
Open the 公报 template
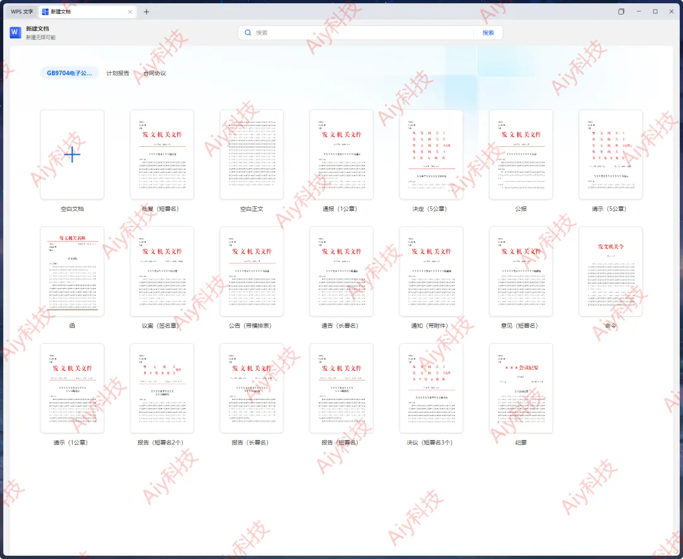click(x=521, y=154)
